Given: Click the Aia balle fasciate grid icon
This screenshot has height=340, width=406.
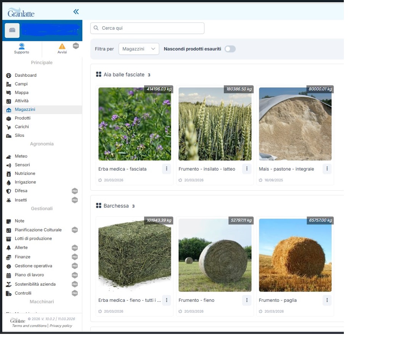Looking at the screenshot, I should coord(99,75).
